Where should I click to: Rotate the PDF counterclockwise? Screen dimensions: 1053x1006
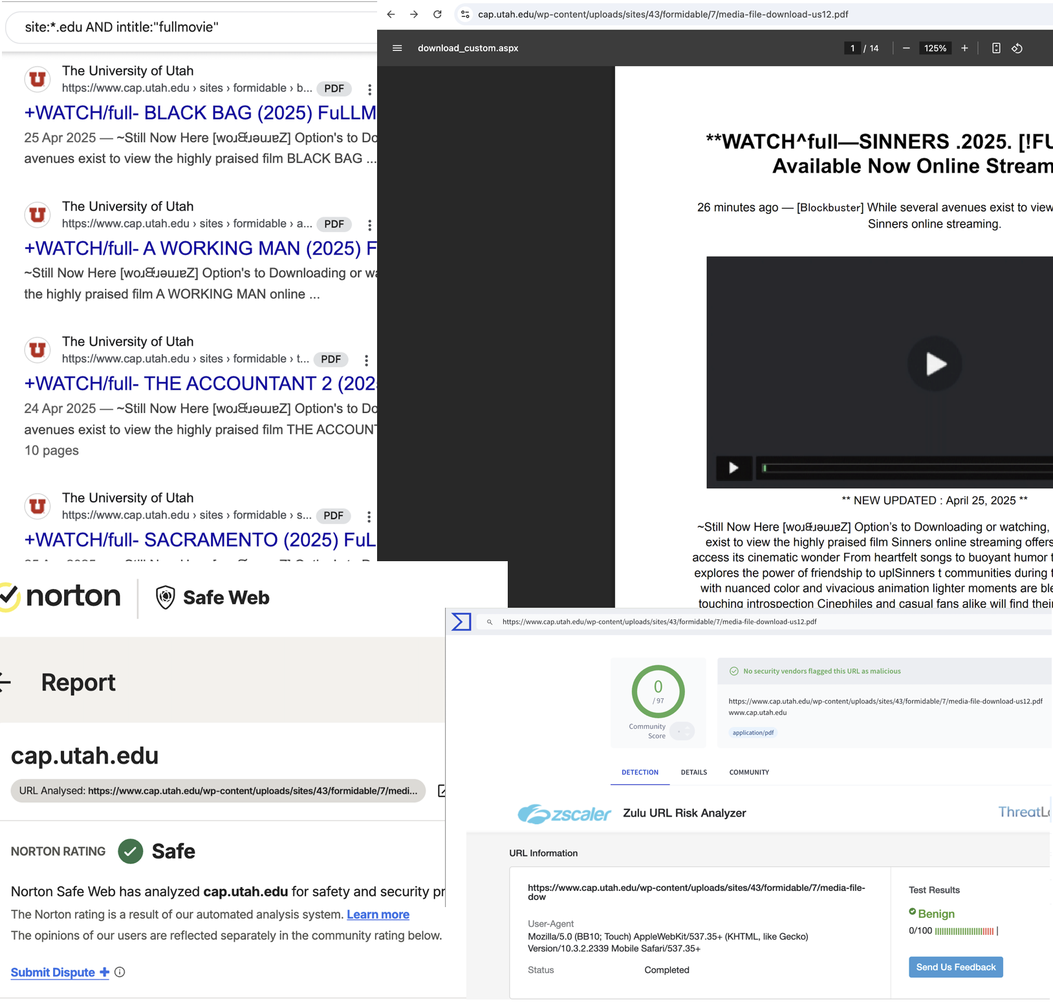tap(1017, 48)
